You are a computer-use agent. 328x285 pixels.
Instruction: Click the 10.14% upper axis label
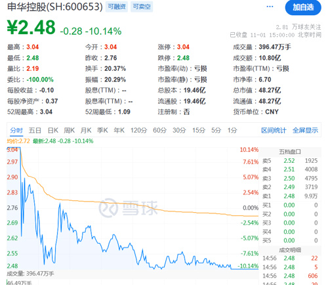tap(249, 150)
